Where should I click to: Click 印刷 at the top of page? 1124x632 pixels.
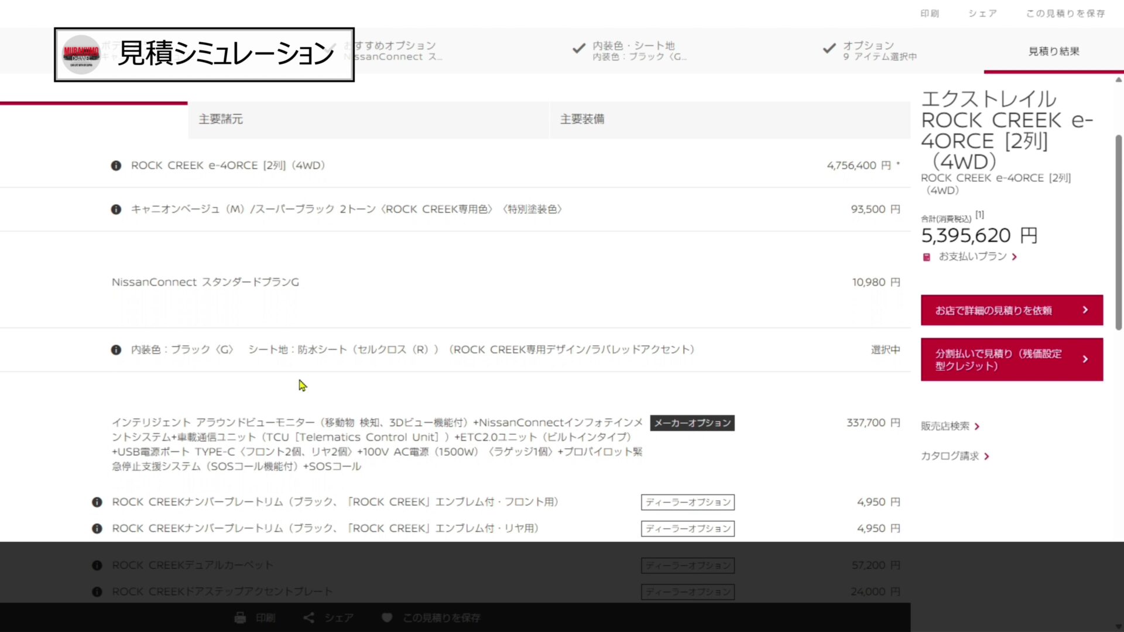point(930,13)
